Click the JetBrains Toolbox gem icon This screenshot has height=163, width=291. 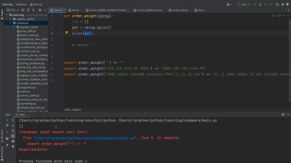click(288, 5)
